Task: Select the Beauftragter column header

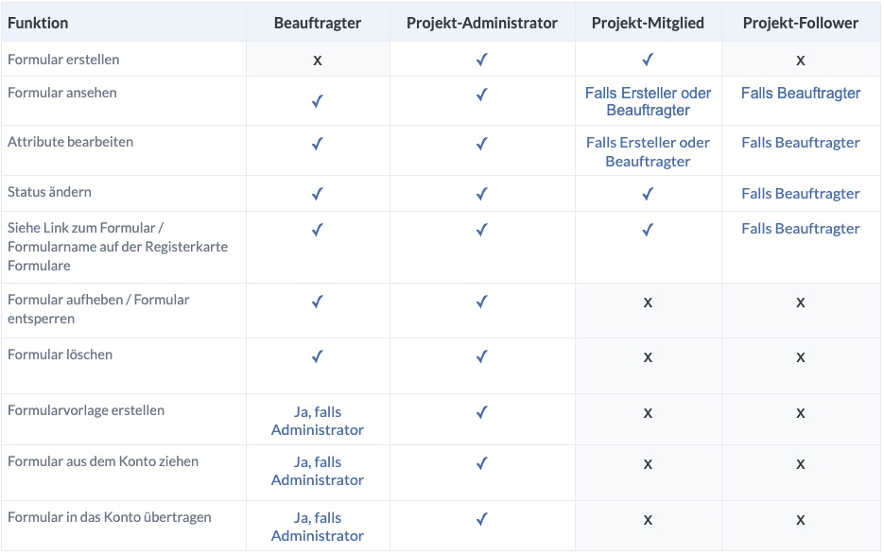Action: (318, 23)
